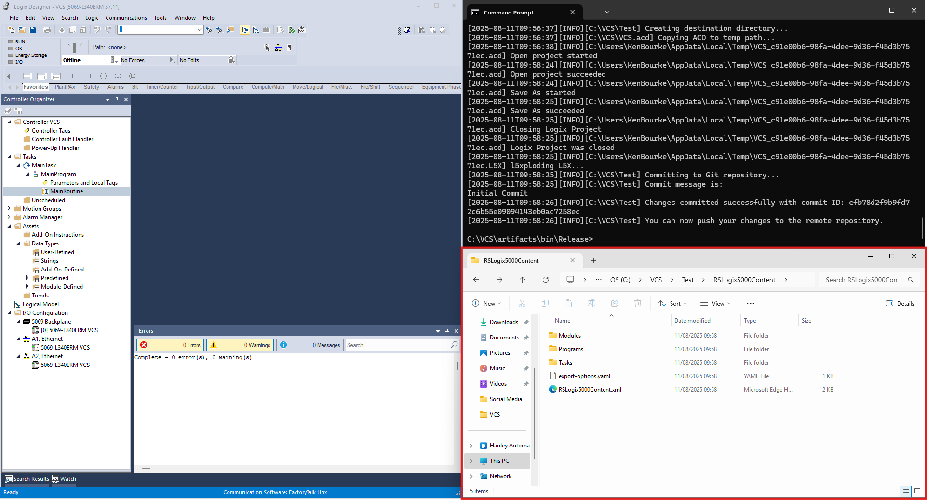Toggle the 0 Warnings filter button

[x=240, y=345]
